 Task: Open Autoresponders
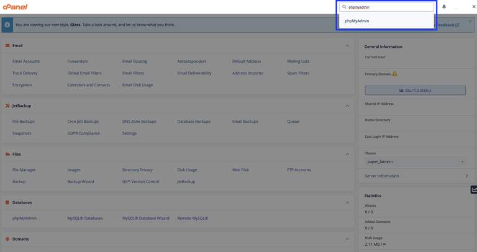[x=192, y=61]
